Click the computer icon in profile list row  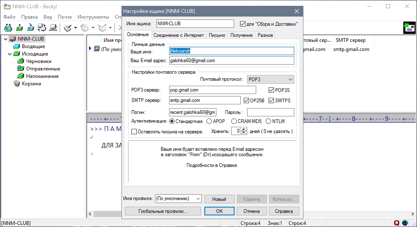click(x=97, y=49)
